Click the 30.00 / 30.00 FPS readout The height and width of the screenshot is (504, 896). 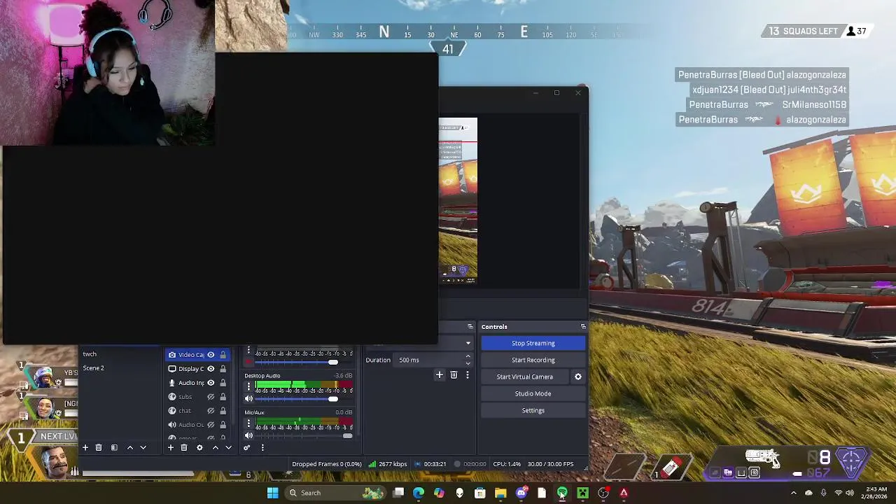550,464
